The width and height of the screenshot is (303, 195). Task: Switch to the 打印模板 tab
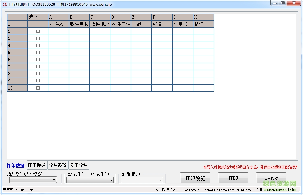click(36, 165)
